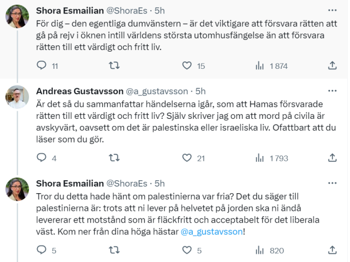This screenshot has width=350, height=262.
Task: Open Andreas Gustavsson's profile name link
Action: pos(79,91)
